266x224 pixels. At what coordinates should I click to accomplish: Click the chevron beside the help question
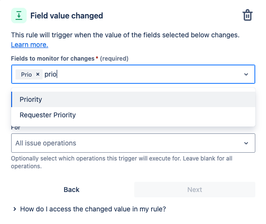(15, 209)
